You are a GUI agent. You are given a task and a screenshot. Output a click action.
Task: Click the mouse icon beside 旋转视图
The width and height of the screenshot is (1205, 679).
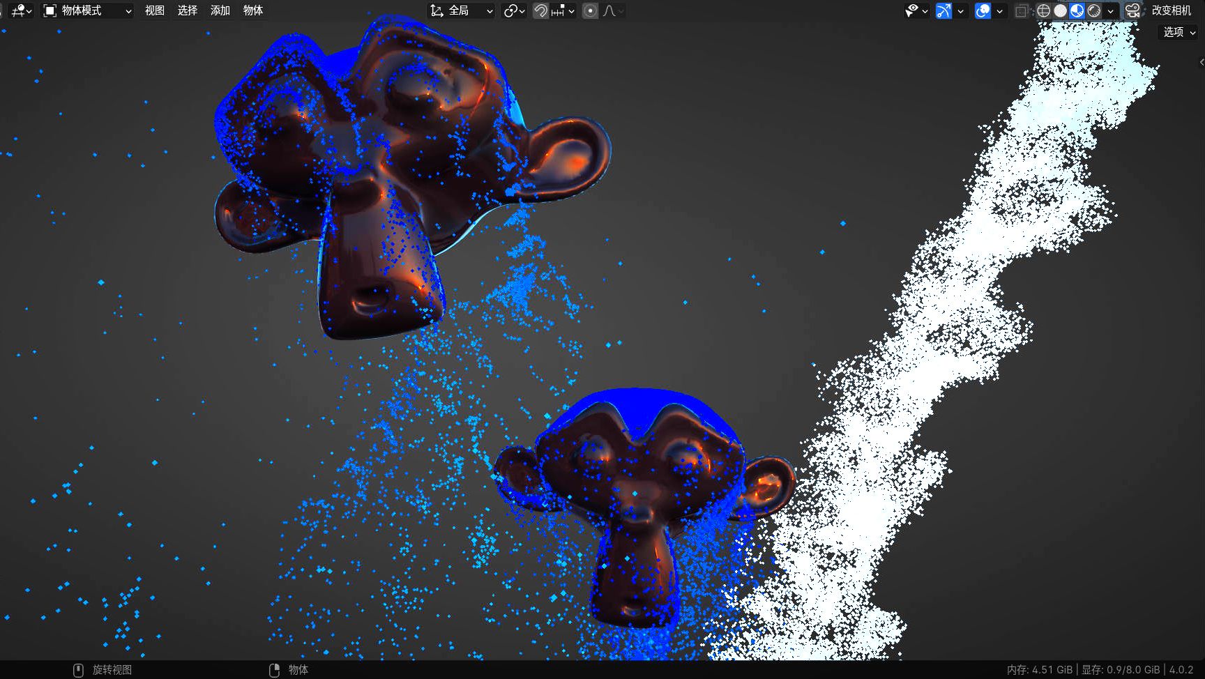click(78, 670)
